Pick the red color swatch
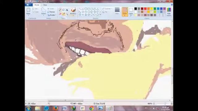Image resolution: width=198 pixels, height=111 pixels. click(145, 9)
